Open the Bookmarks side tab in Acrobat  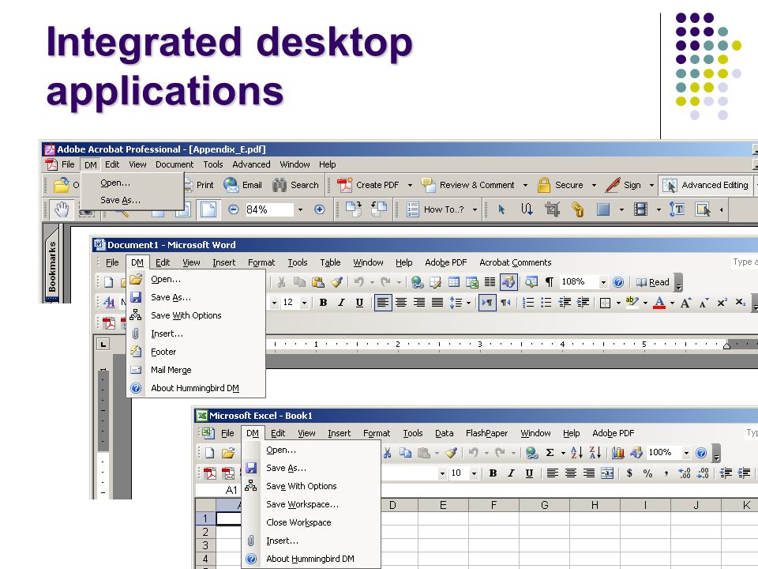(x=52, y=266)
